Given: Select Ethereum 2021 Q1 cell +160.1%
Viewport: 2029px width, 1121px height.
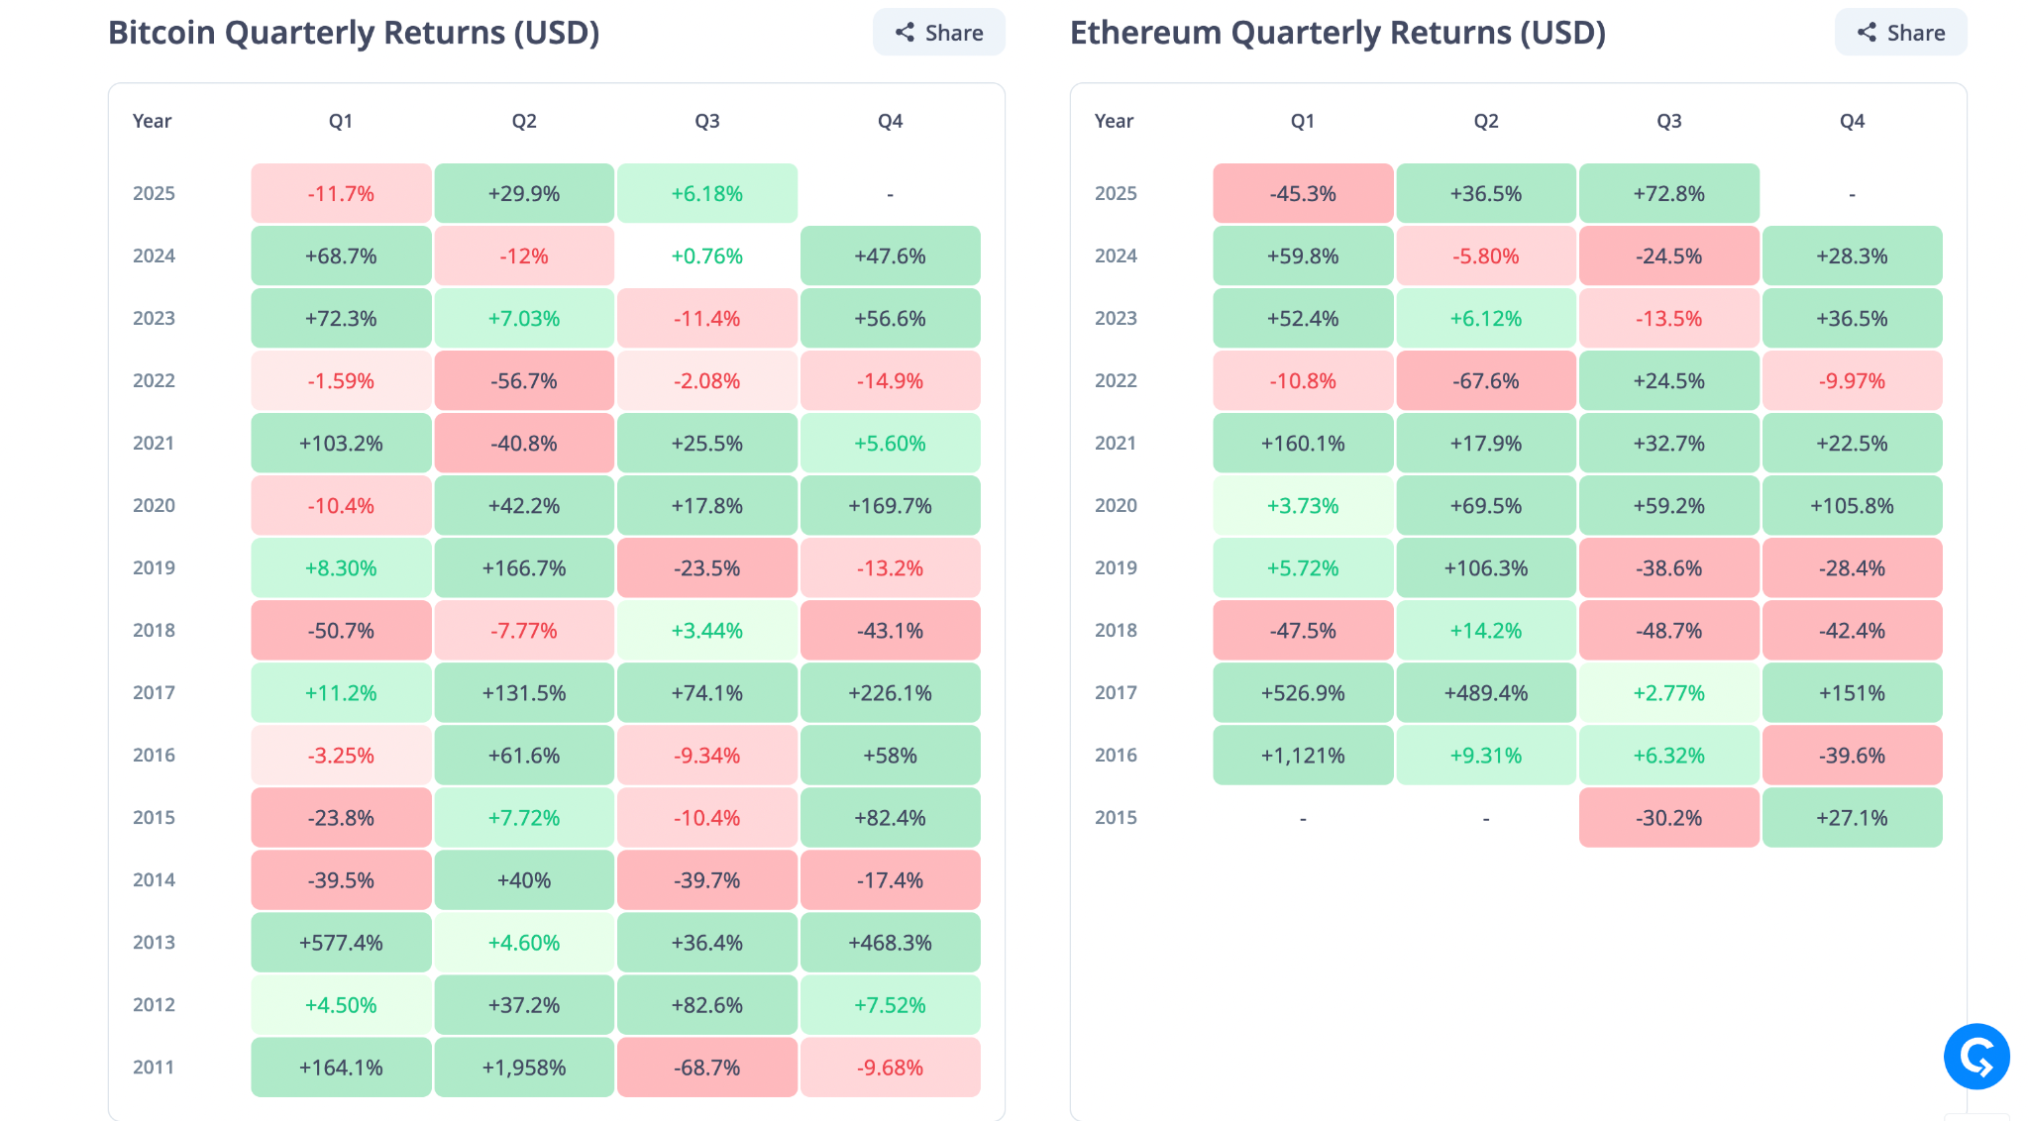Looking at the screenshot, I should tap(1303, 443).
